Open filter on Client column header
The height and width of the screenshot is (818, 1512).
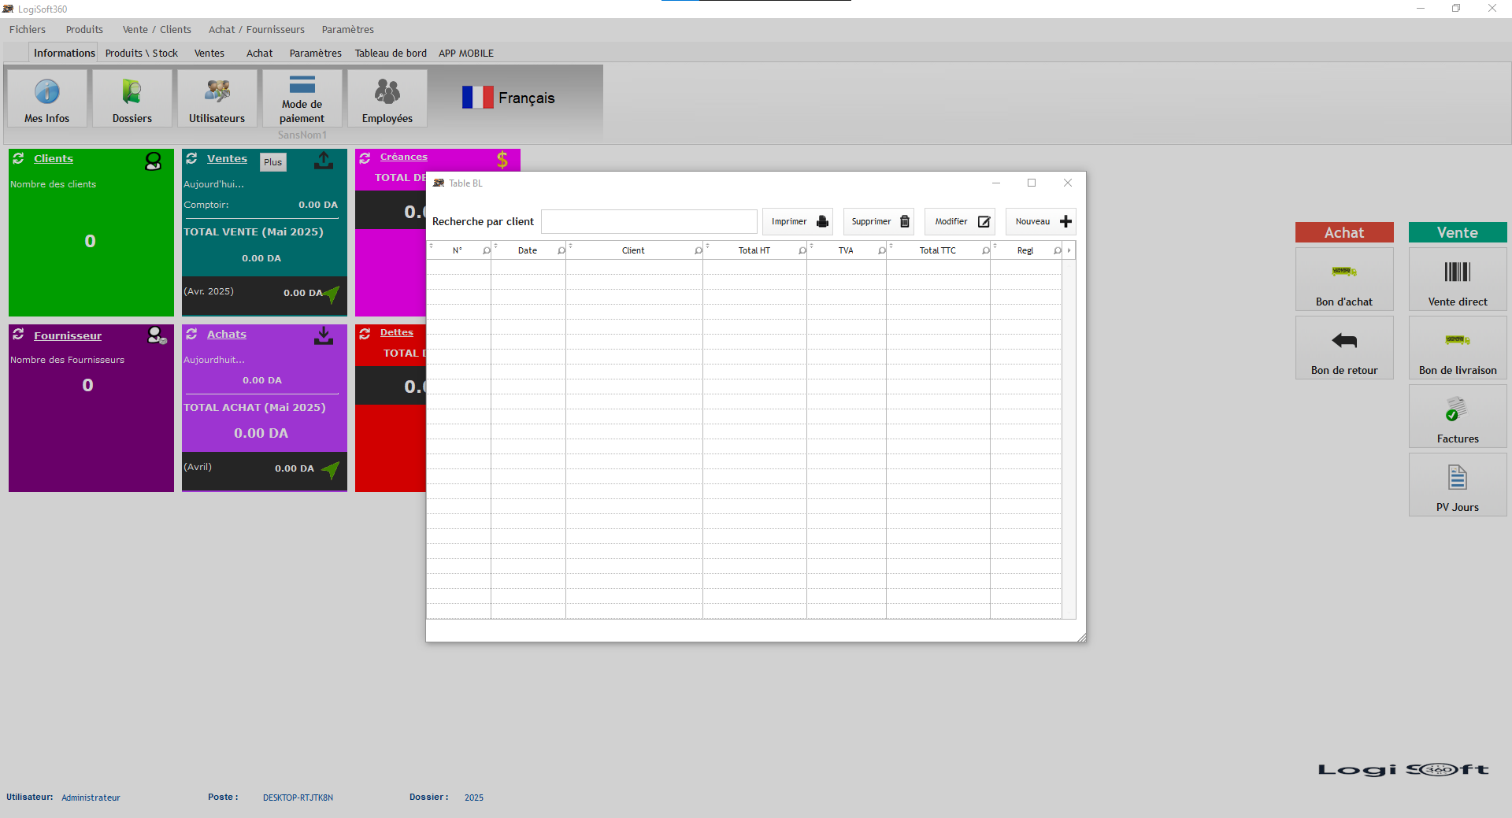coord(699,251)
